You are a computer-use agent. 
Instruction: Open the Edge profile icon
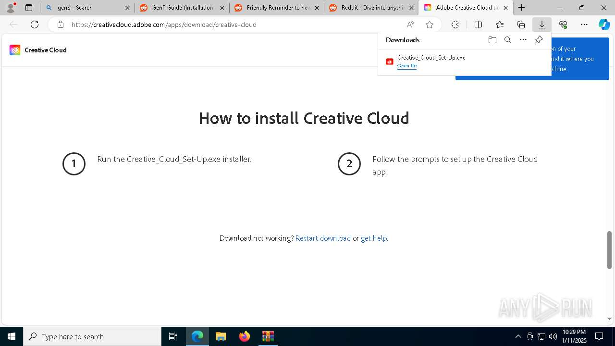(x=11, y=8)
